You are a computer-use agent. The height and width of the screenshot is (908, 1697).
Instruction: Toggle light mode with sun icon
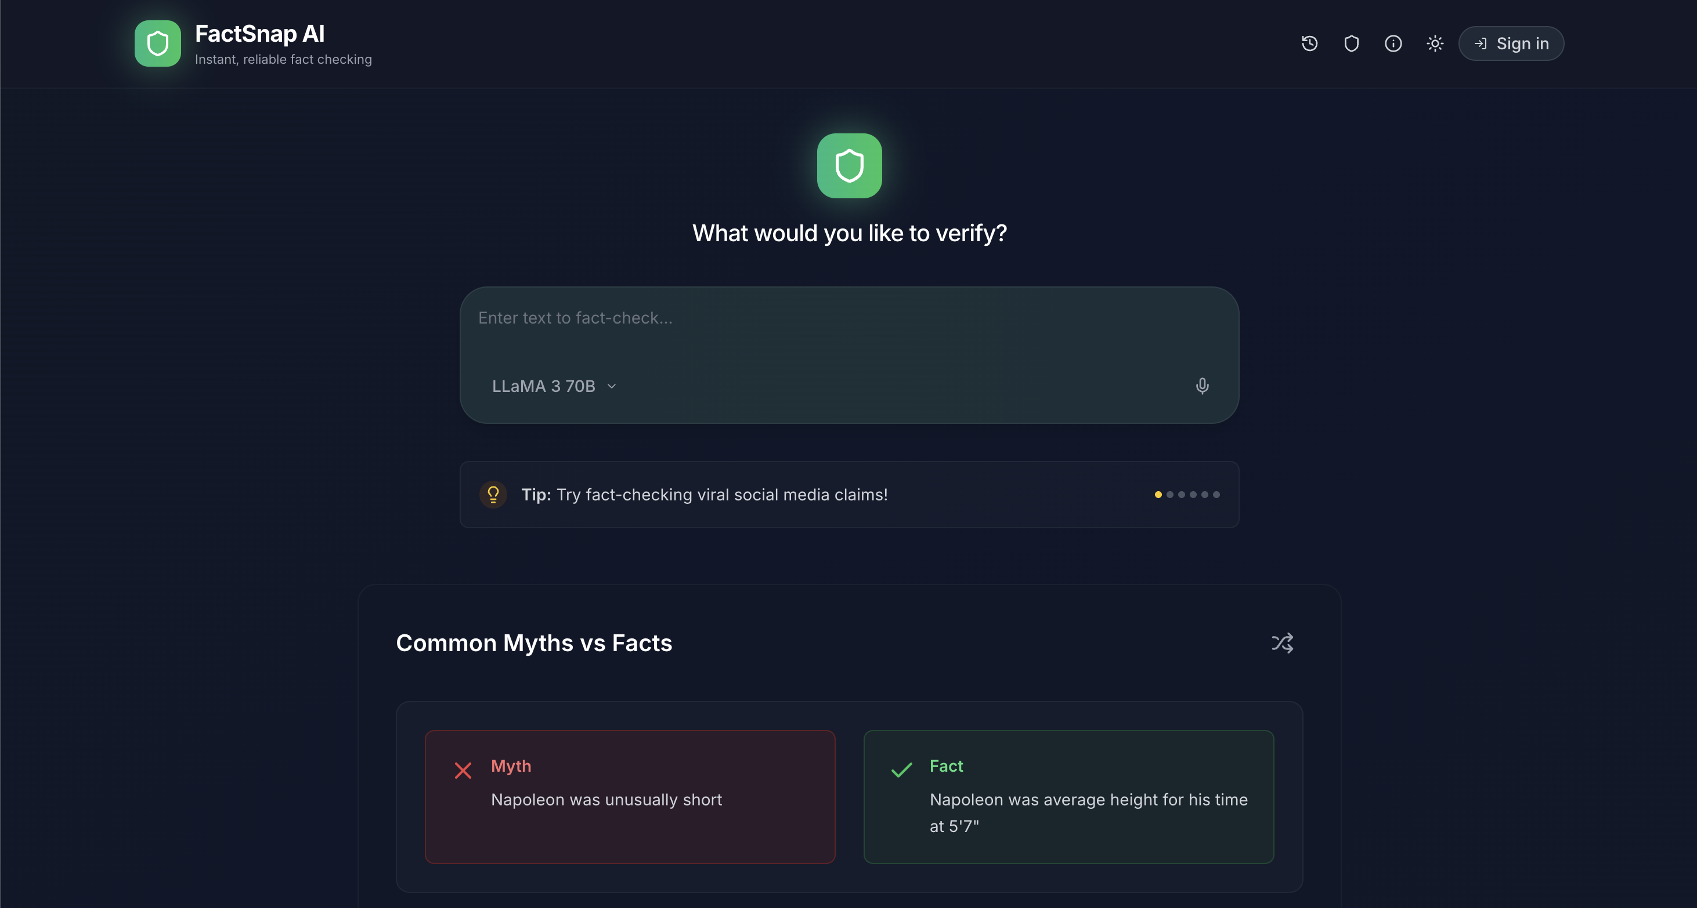click(x=1435, y=43)
